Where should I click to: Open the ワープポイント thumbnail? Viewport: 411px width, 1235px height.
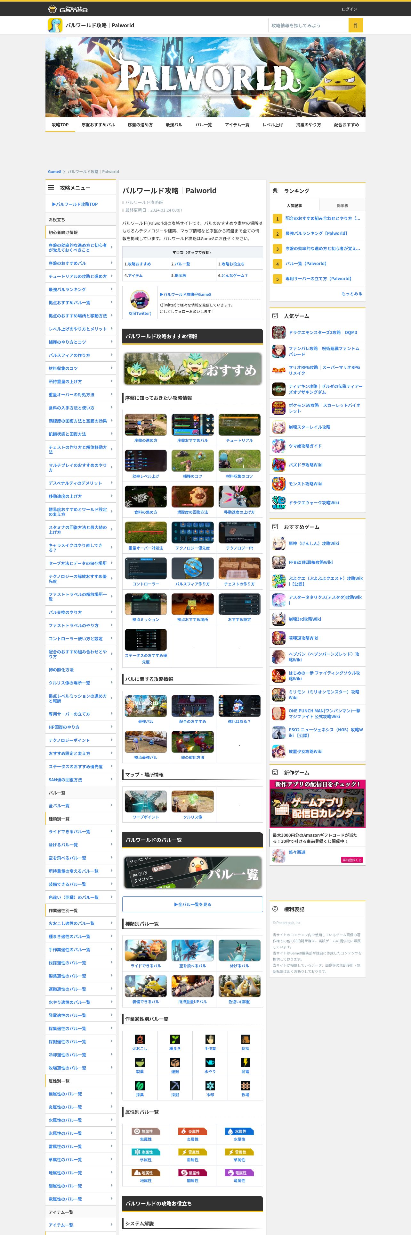tap(146, 802)
